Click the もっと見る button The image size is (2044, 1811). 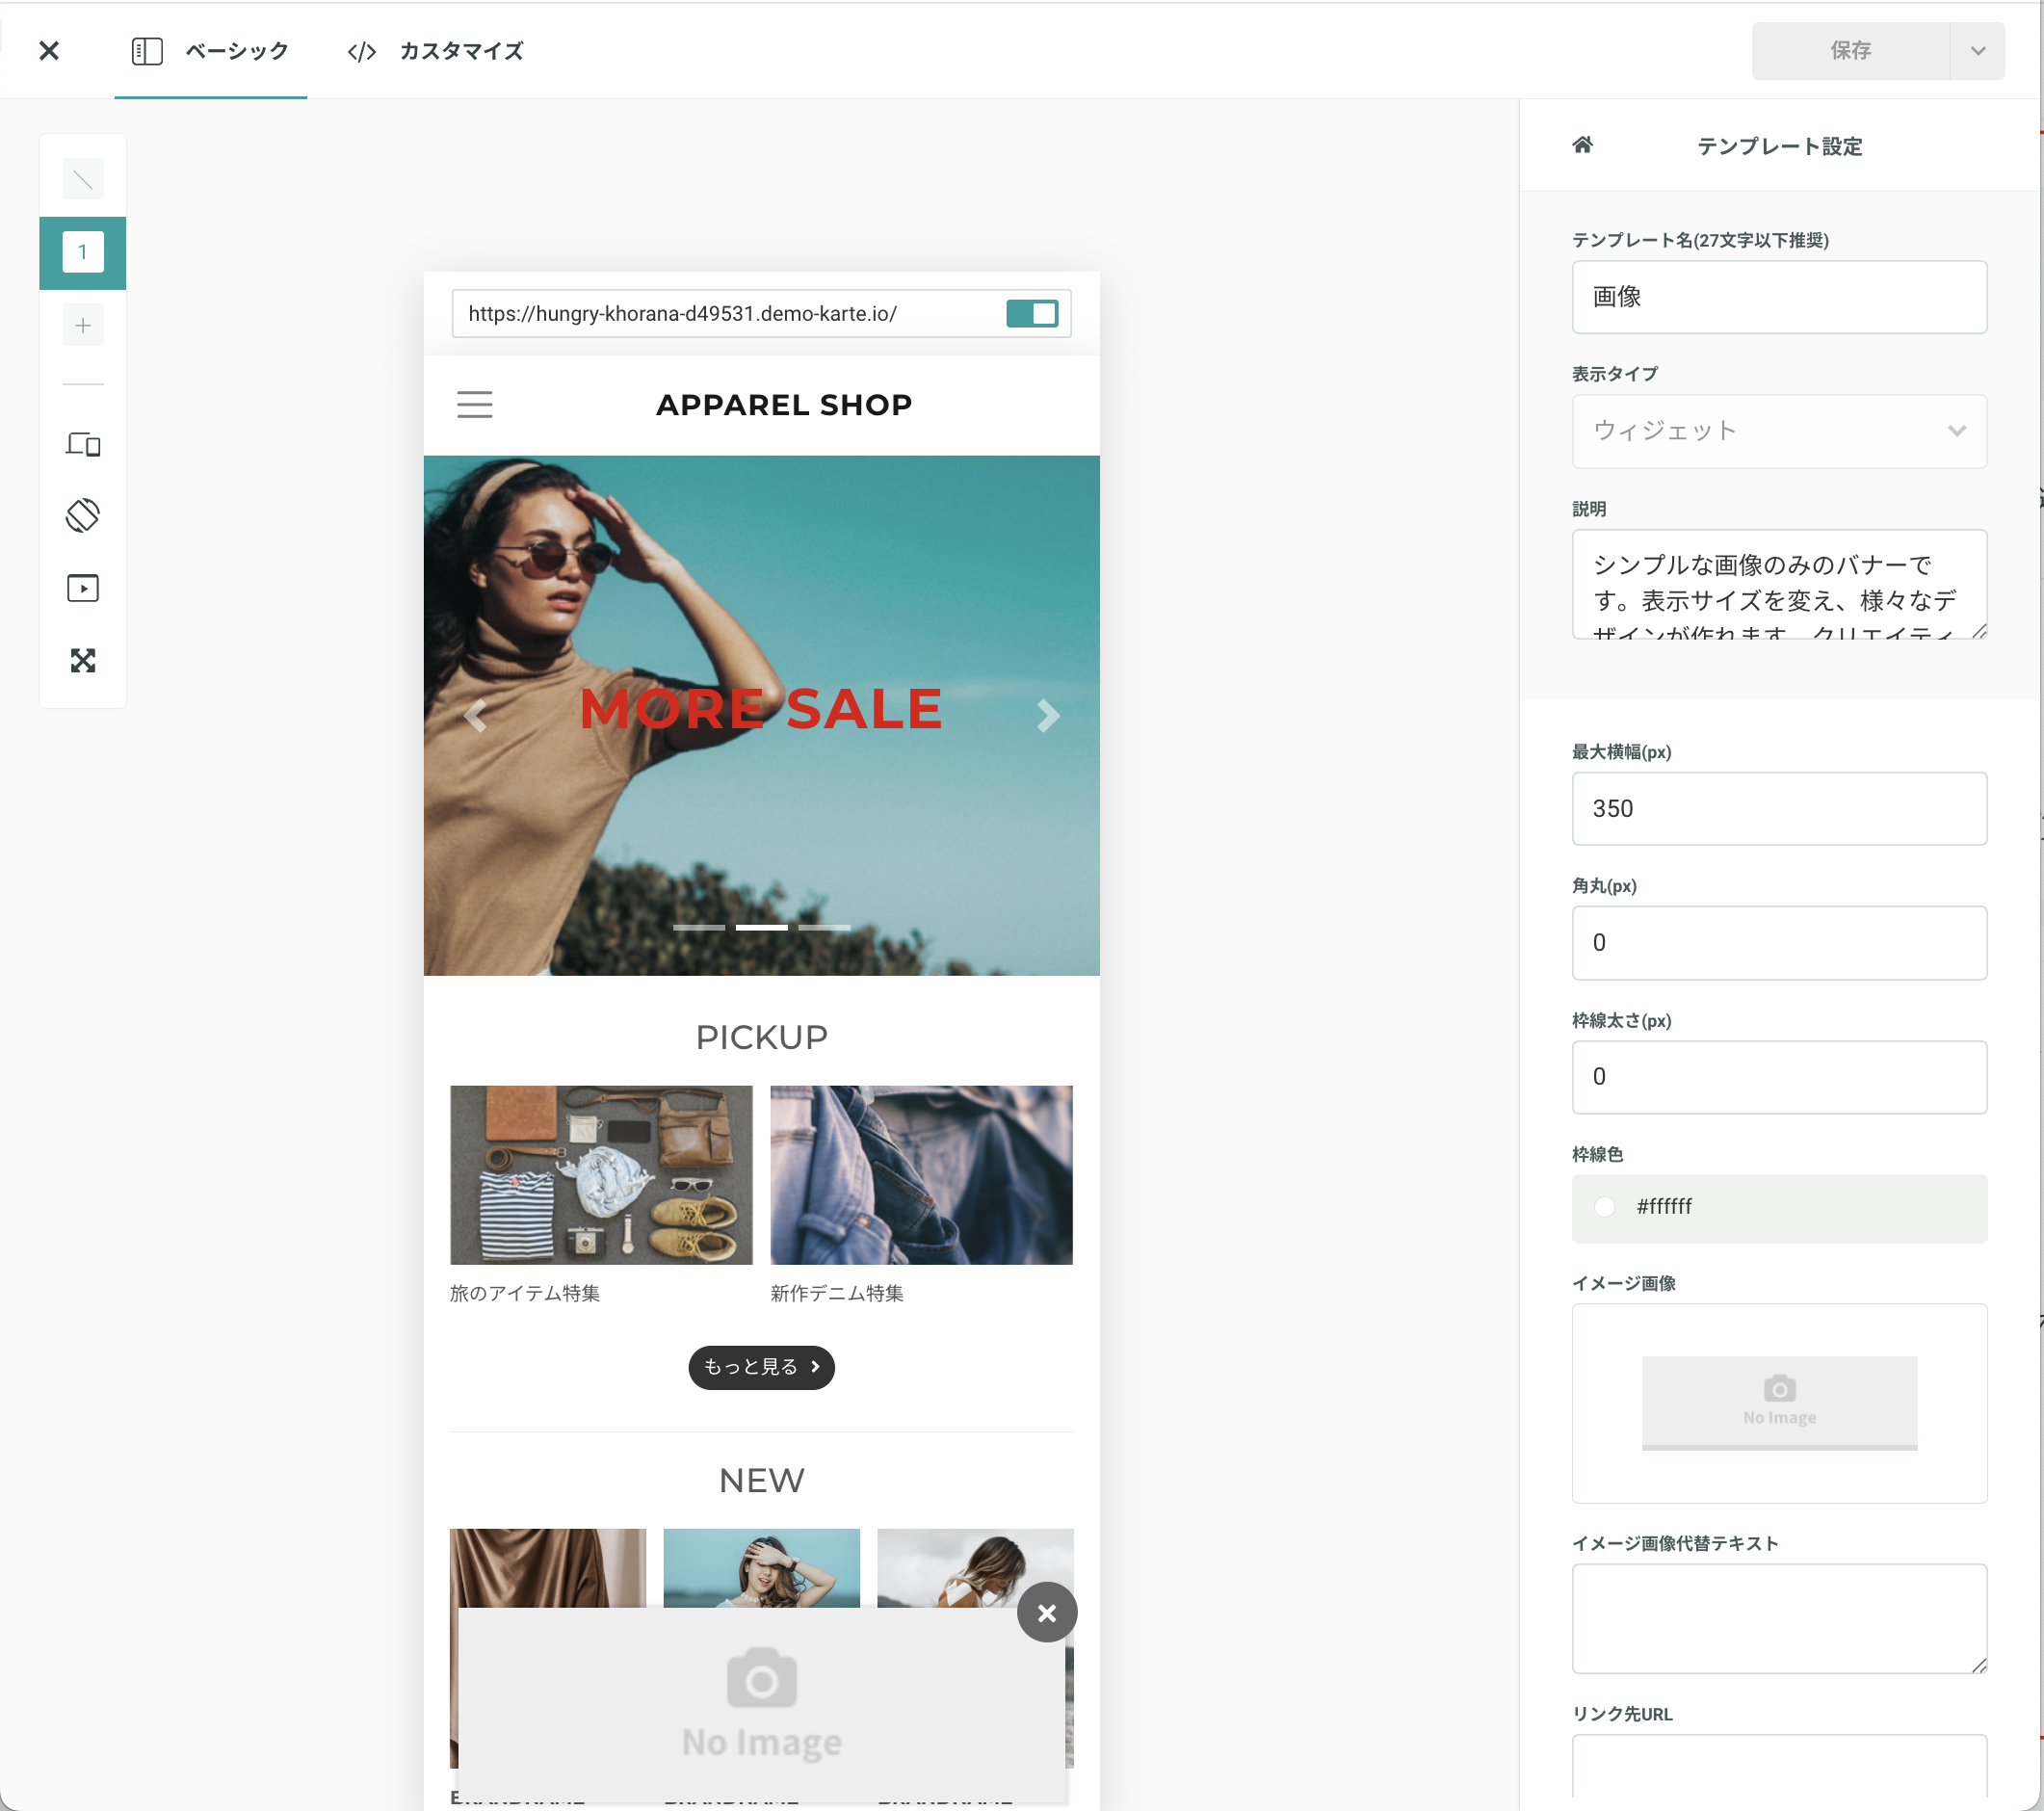(x=761, y=1367)
